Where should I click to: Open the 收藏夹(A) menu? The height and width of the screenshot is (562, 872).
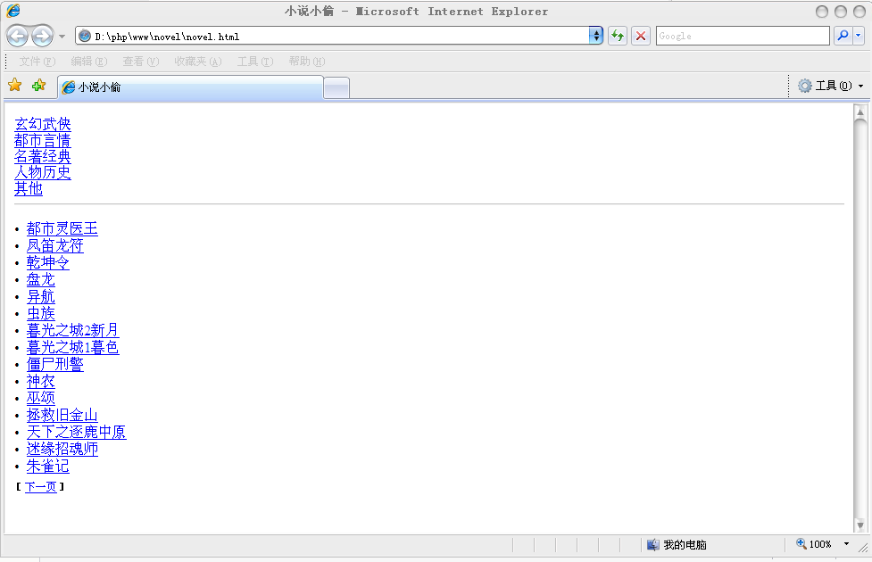click(198, 62)
